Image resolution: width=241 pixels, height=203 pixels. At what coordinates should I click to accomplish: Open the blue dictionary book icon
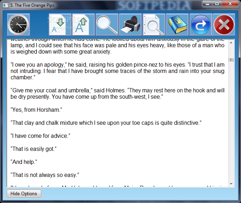[x=177, y=25]
